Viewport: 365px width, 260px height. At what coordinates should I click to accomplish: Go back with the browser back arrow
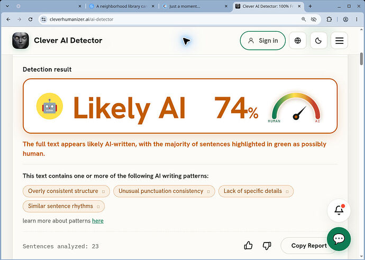tap(8, 20)
